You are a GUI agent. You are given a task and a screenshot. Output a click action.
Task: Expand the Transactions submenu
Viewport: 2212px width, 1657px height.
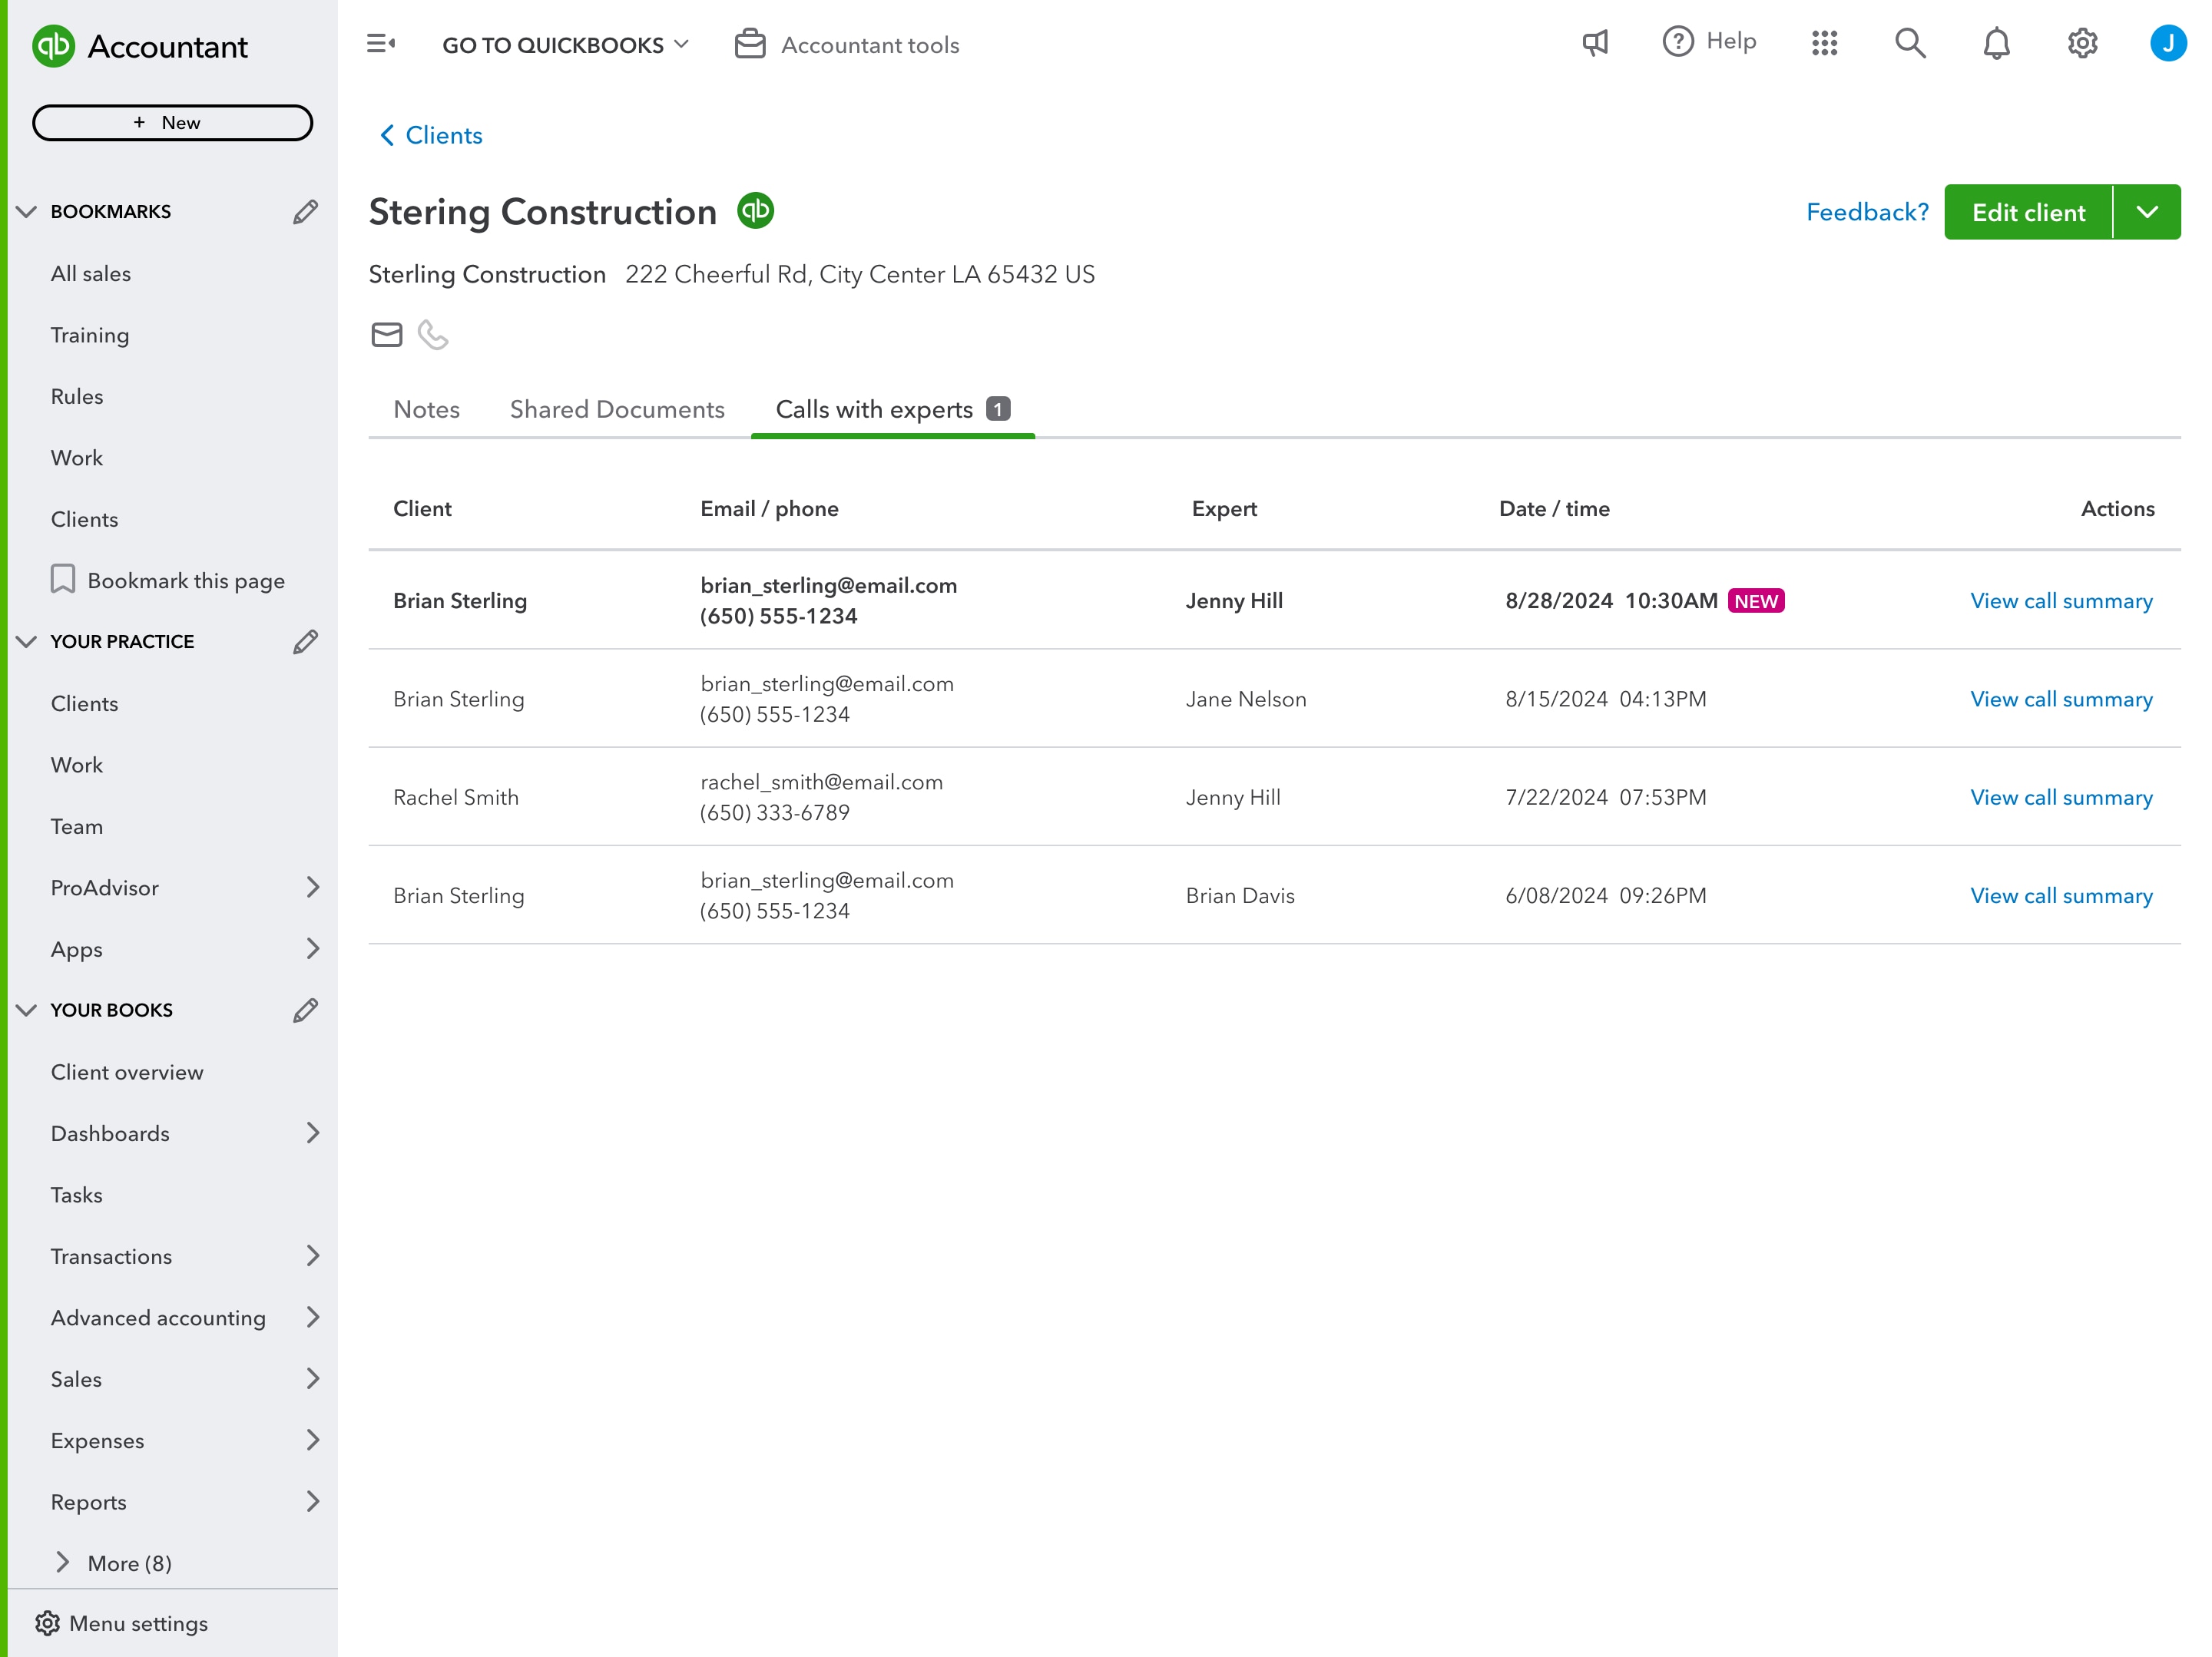tap(313, 1256)
